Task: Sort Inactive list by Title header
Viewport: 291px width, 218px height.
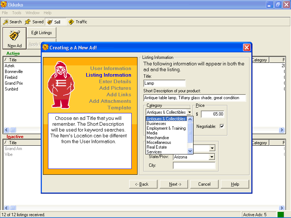Action: pyautogui.click(x=22, y=143)
